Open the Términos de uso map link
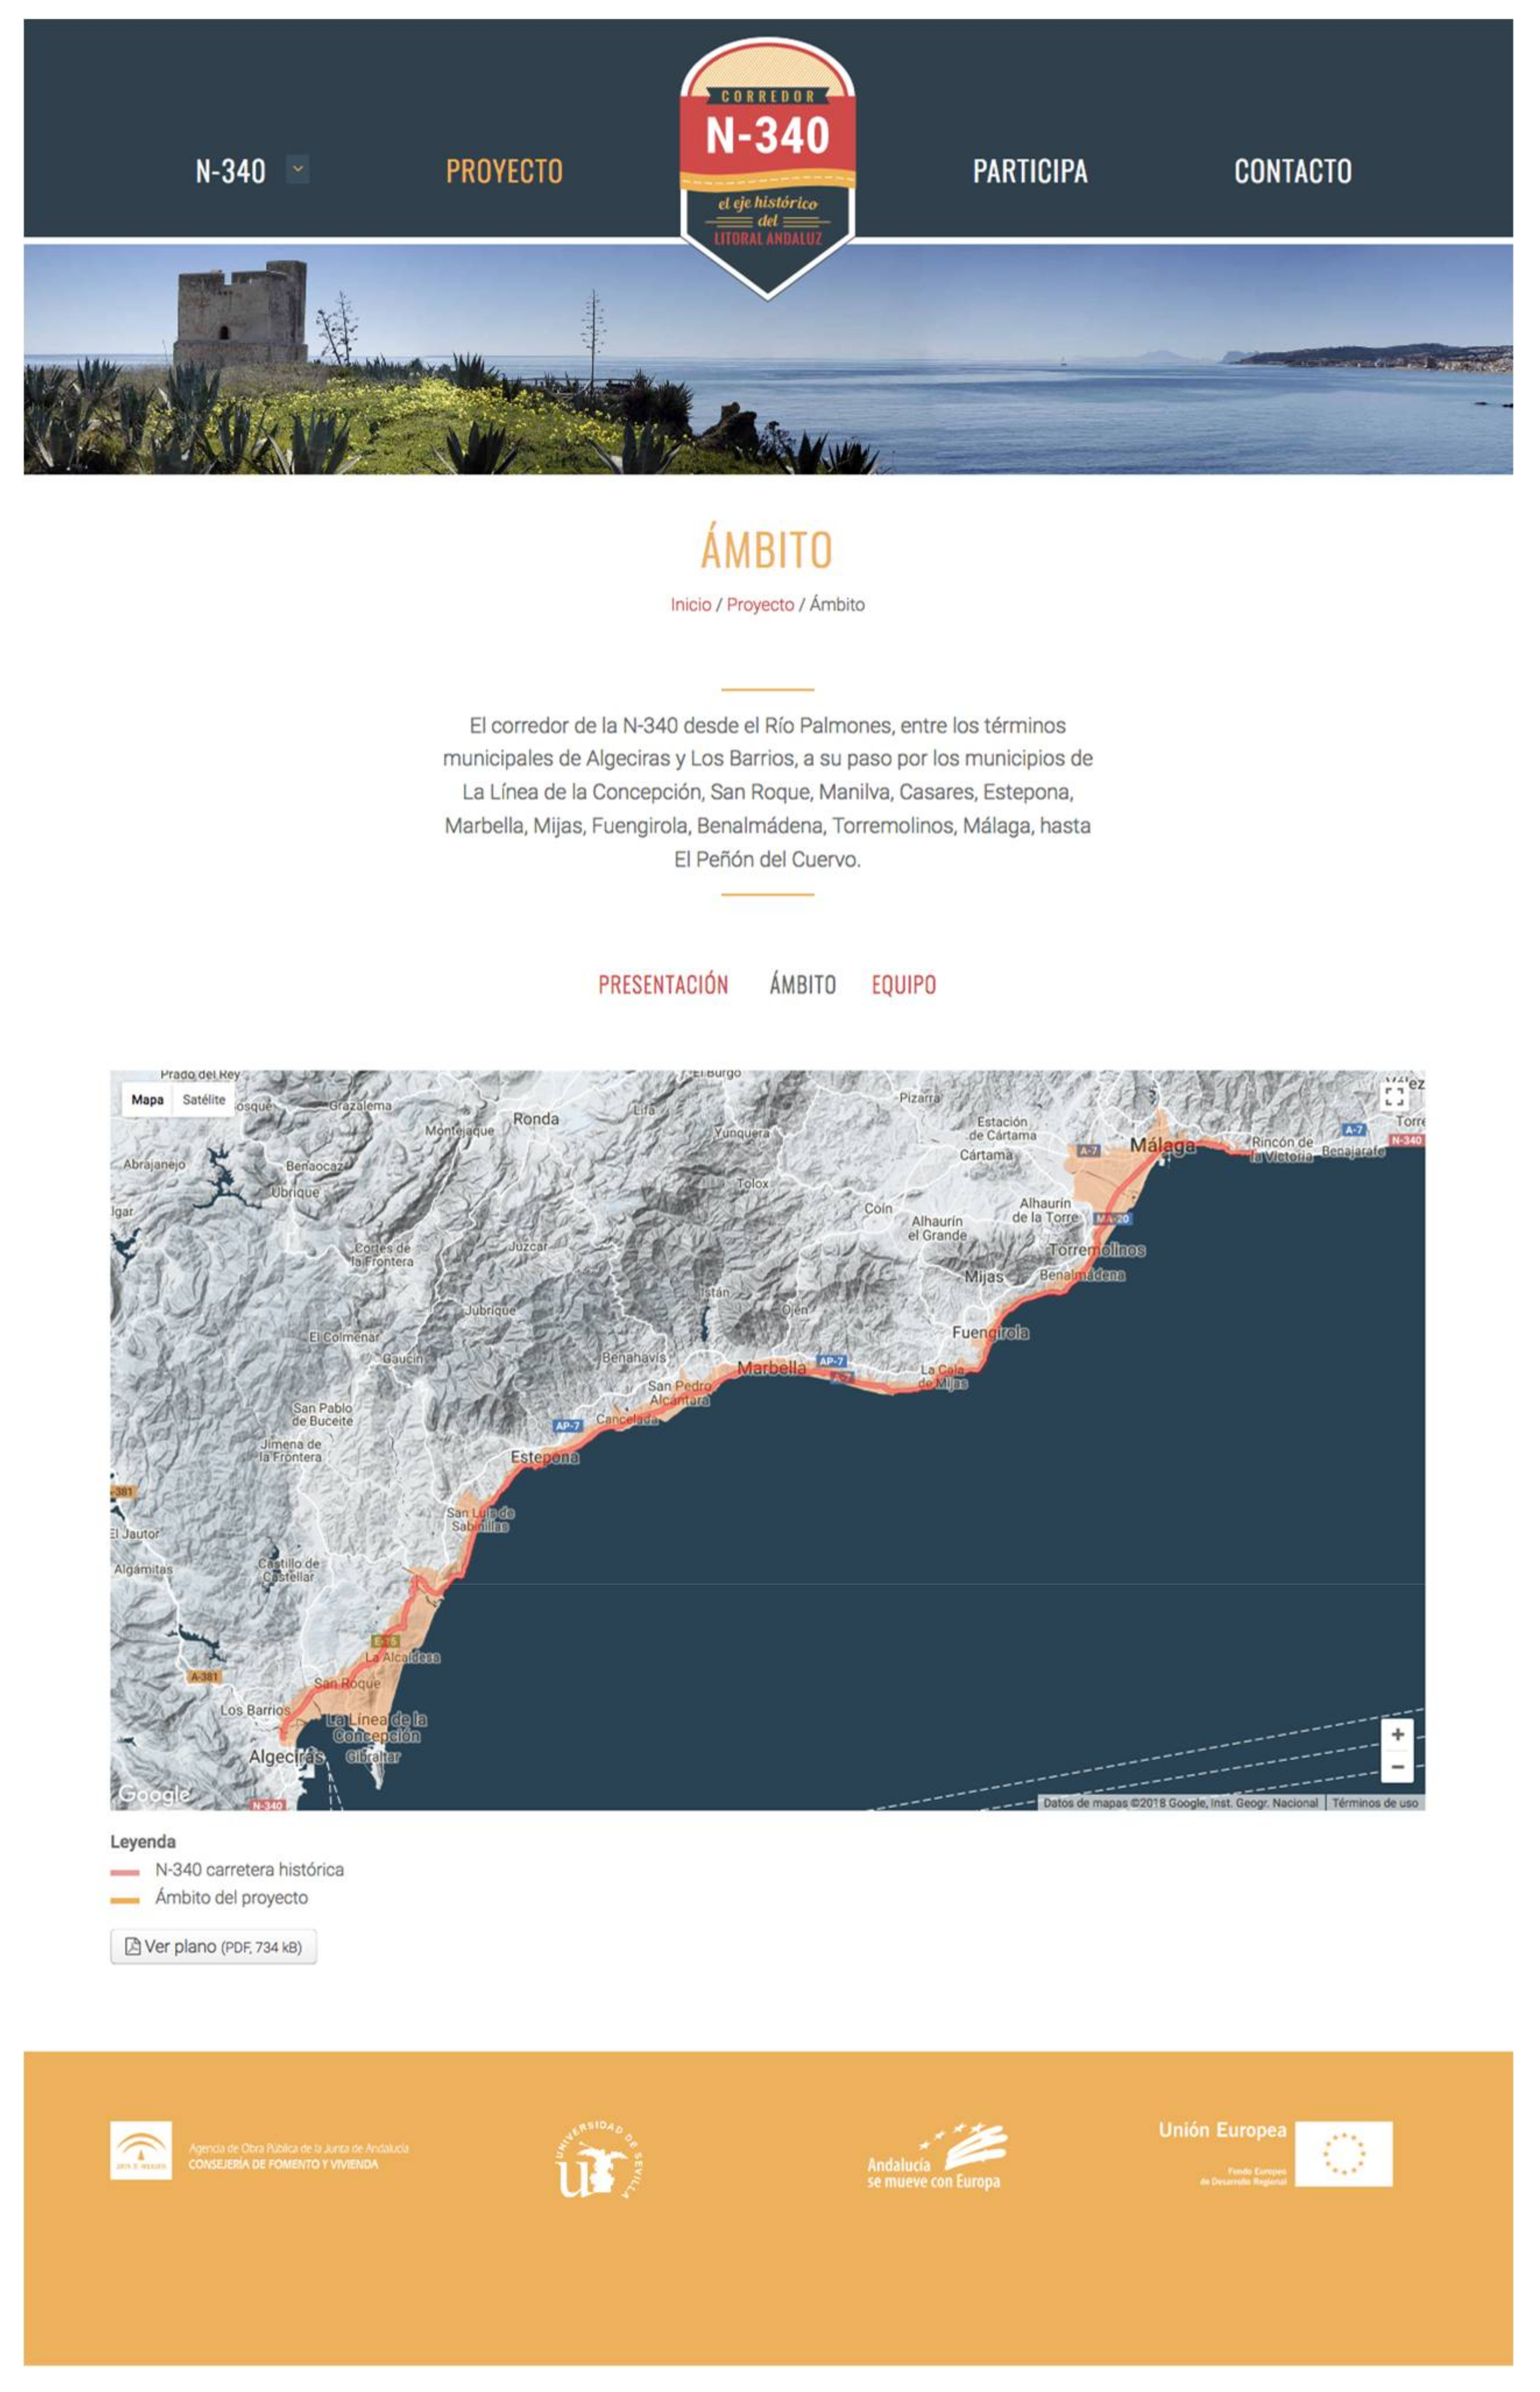The image size is (1540, 2392). click(x=1374, y=1802)
